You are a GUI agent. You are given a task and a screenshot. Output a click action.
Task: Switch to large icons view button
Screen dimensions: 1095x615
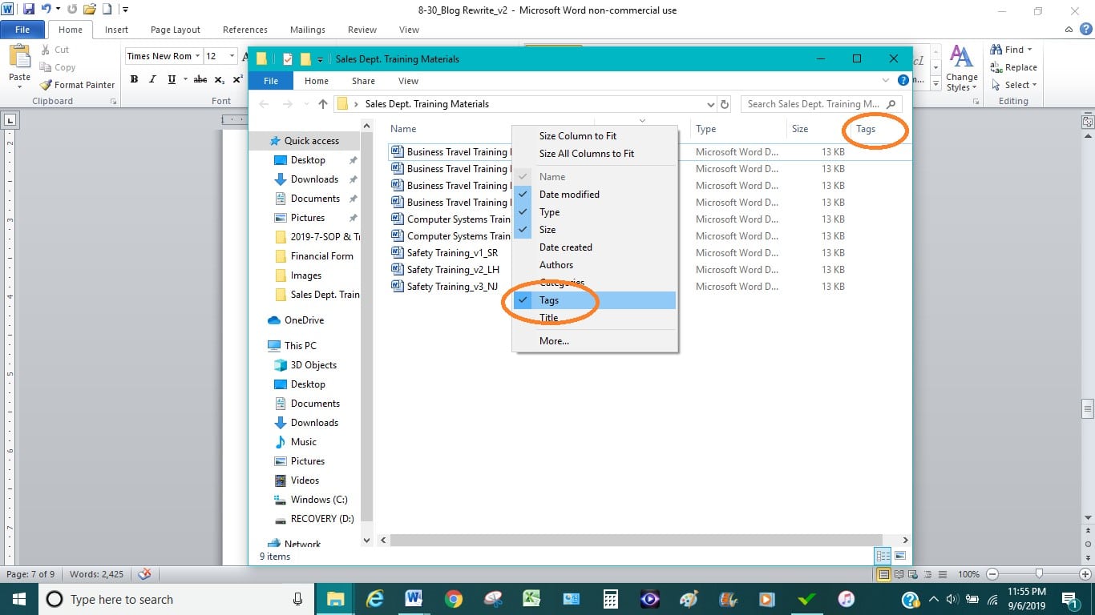click(x=900, y=556)
